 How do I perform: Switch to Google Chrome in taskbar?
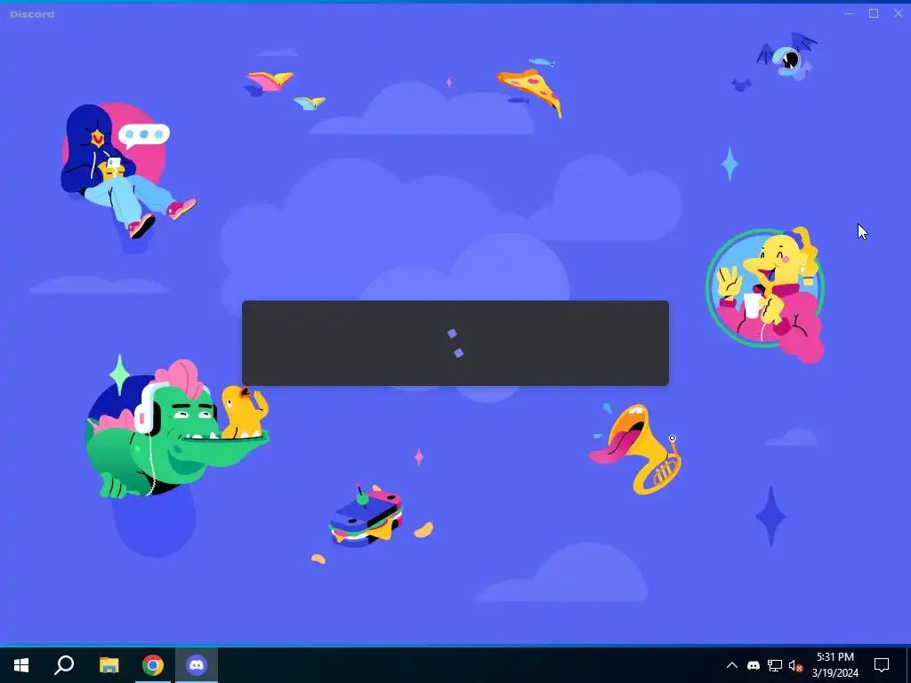[153, 665]
